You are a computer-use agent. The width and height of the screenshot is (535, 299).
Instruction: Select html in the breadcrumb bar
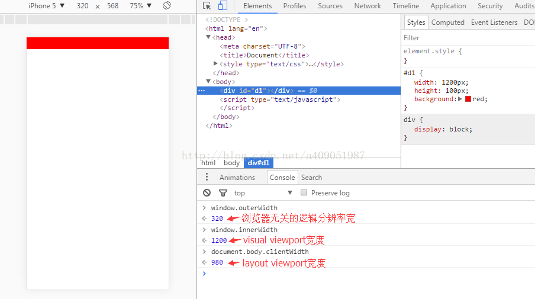[x=208, y=163]
